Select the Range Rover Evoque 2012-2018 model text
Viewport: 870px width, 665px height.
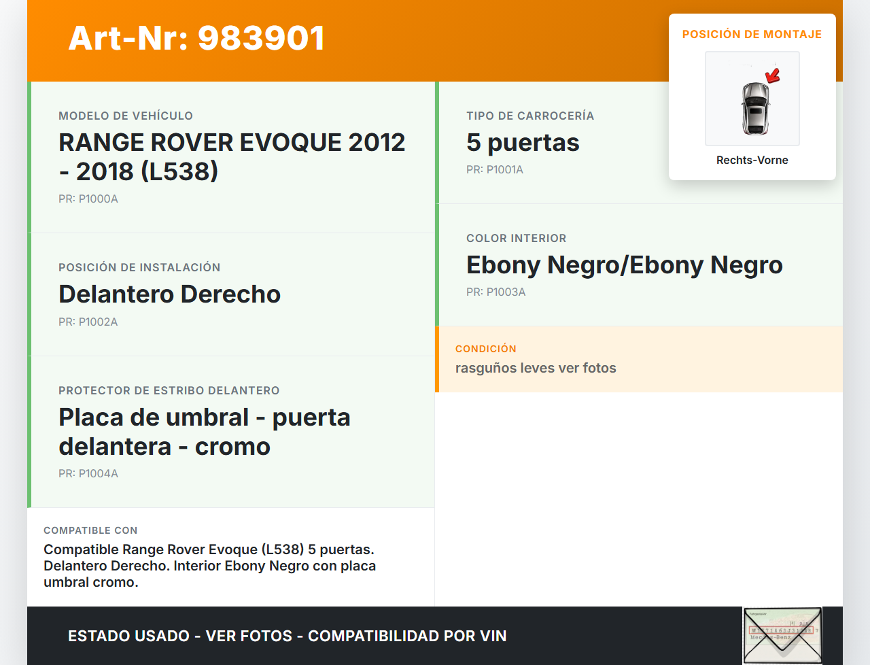coord(231,157)
